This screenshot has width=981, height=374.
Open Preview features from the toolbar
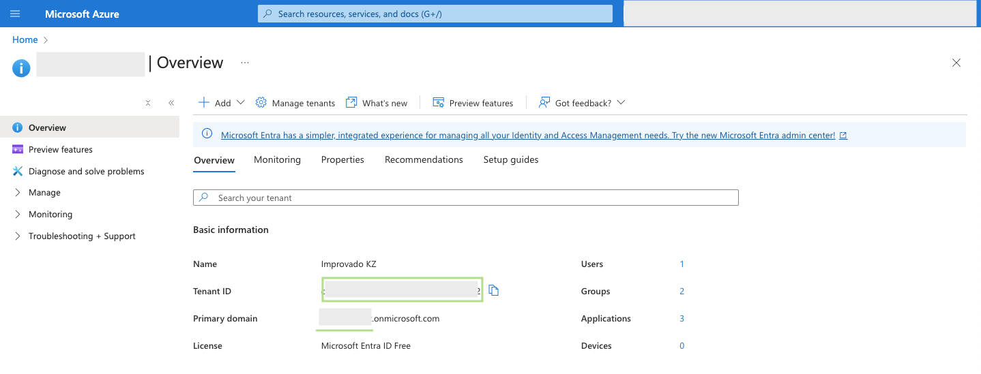click(481, 103)
